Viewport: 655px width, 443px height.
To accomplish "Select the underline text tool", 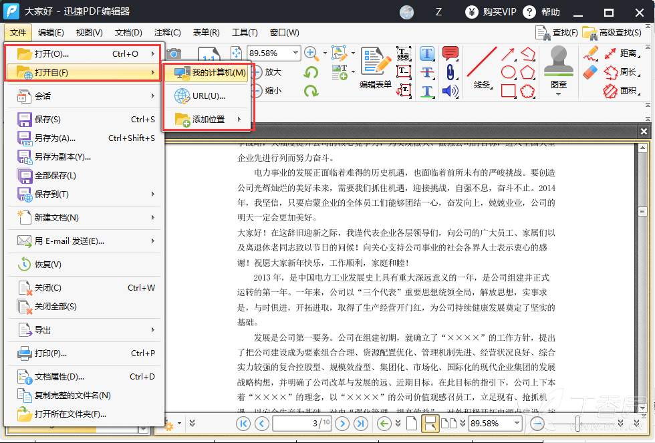I will click(427, 92).
